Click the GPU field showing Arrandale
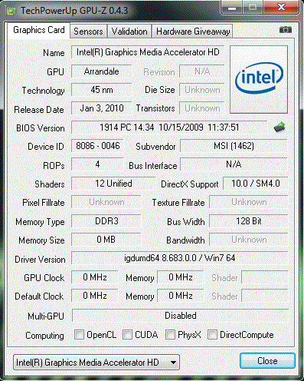Screen dimensions: 304x381 101,71
